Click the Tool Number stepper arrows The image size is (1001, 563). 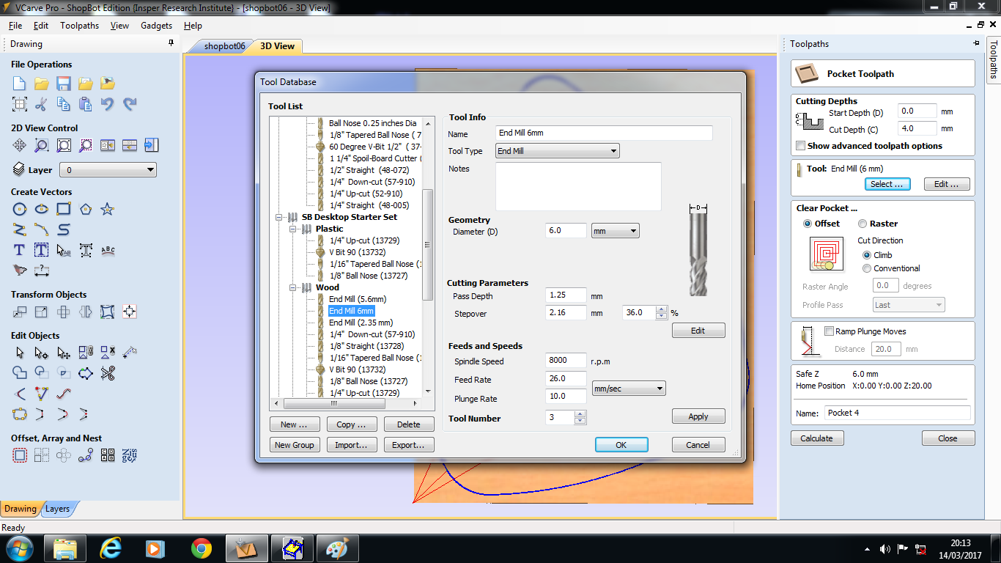(x=580, y=417)
